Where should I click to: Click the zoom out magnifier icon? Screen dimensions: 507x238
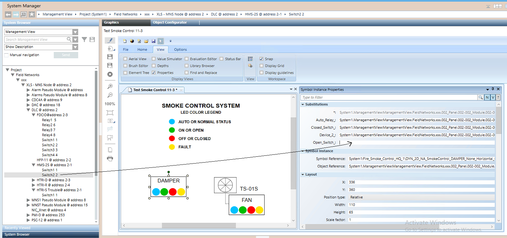[110, 95]
